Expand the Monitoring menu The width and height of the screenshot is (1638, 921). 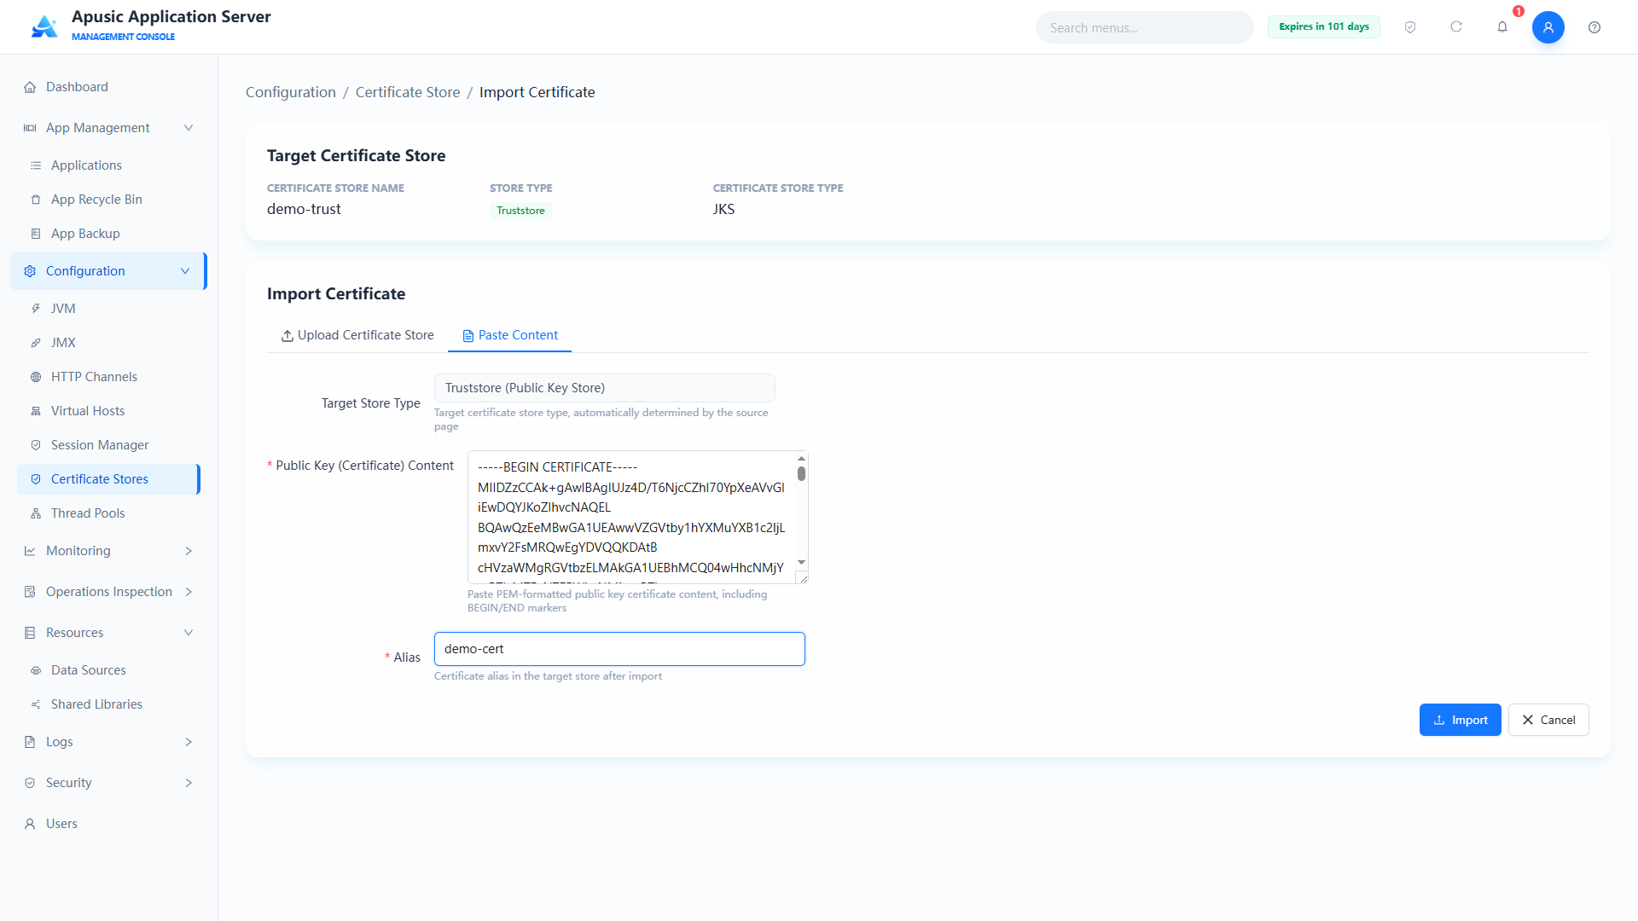pos(109,551)
